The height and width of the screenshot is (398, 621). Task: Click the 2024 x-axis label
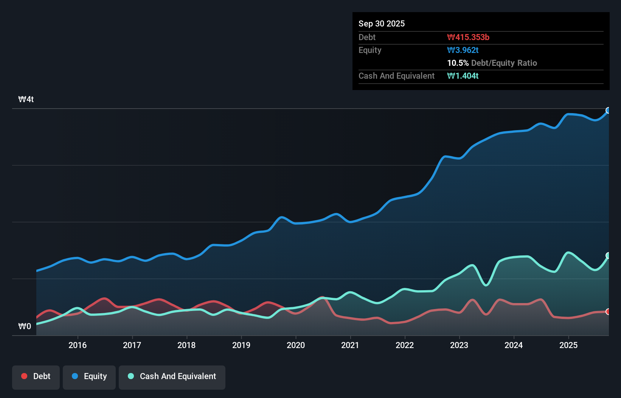[514, 345]
